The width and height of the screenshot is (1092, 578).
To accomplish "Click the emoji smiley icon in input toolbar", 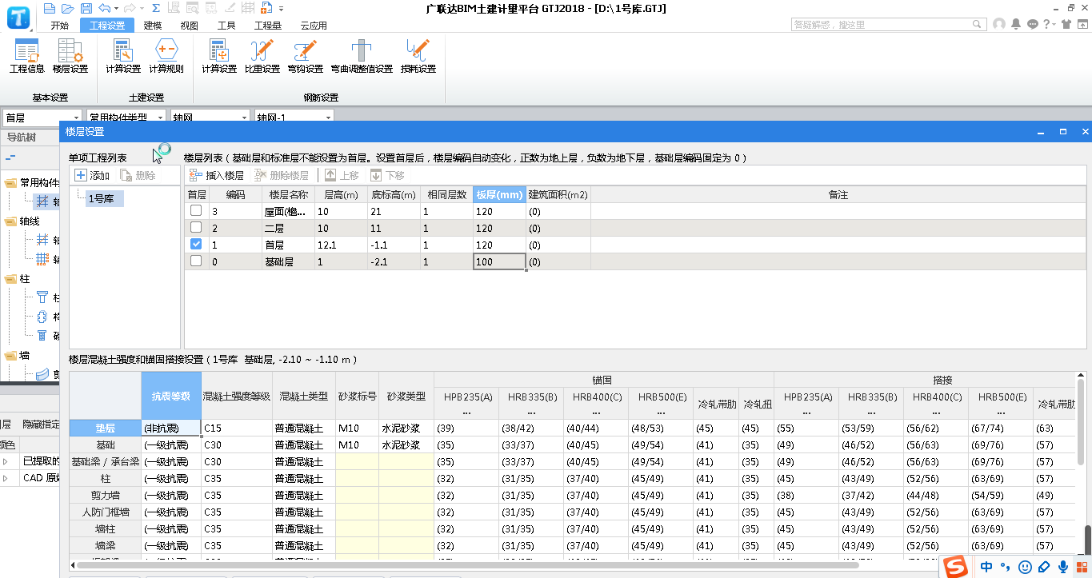I will [x=1025, y=567].
